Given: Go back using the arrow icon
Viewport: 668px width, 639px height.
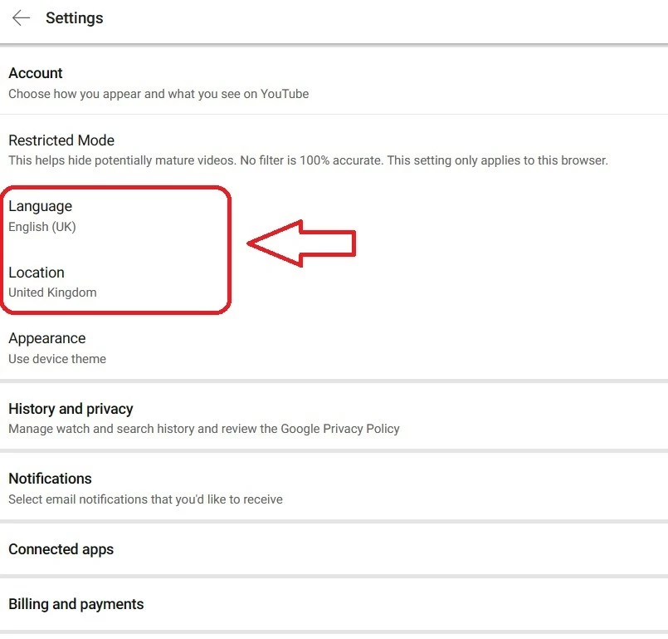Looking at the screenshot, I should pos(21,18).
